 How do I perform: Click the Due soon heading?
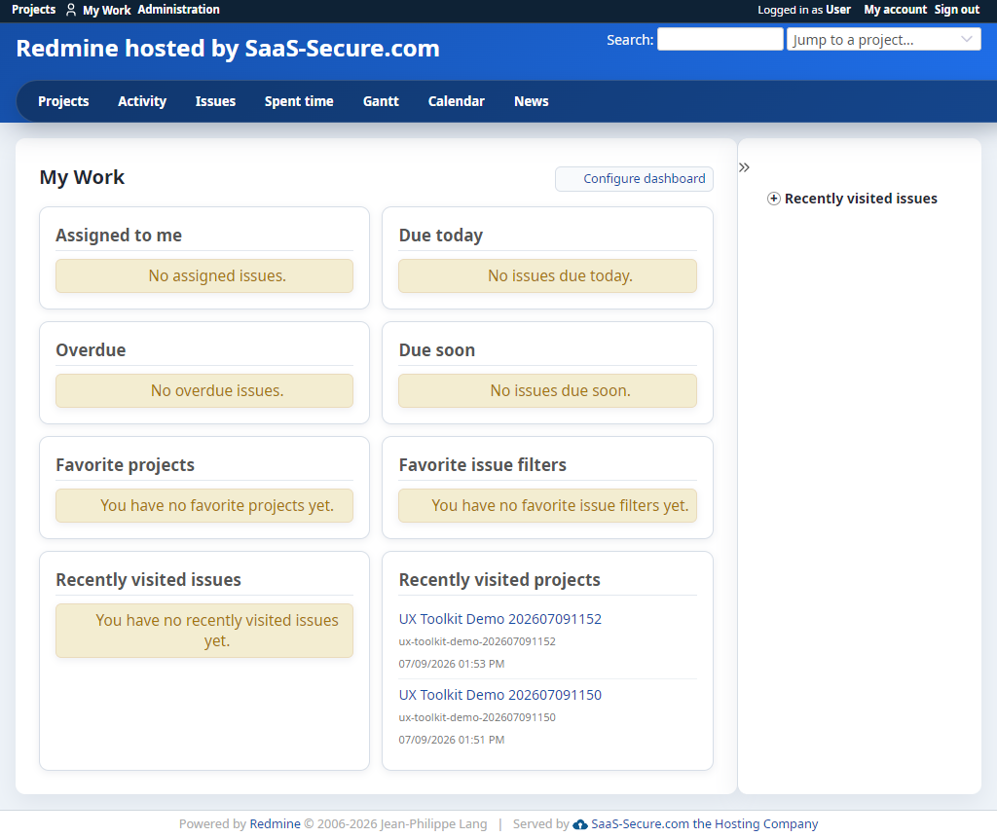[x=437, y=350]
